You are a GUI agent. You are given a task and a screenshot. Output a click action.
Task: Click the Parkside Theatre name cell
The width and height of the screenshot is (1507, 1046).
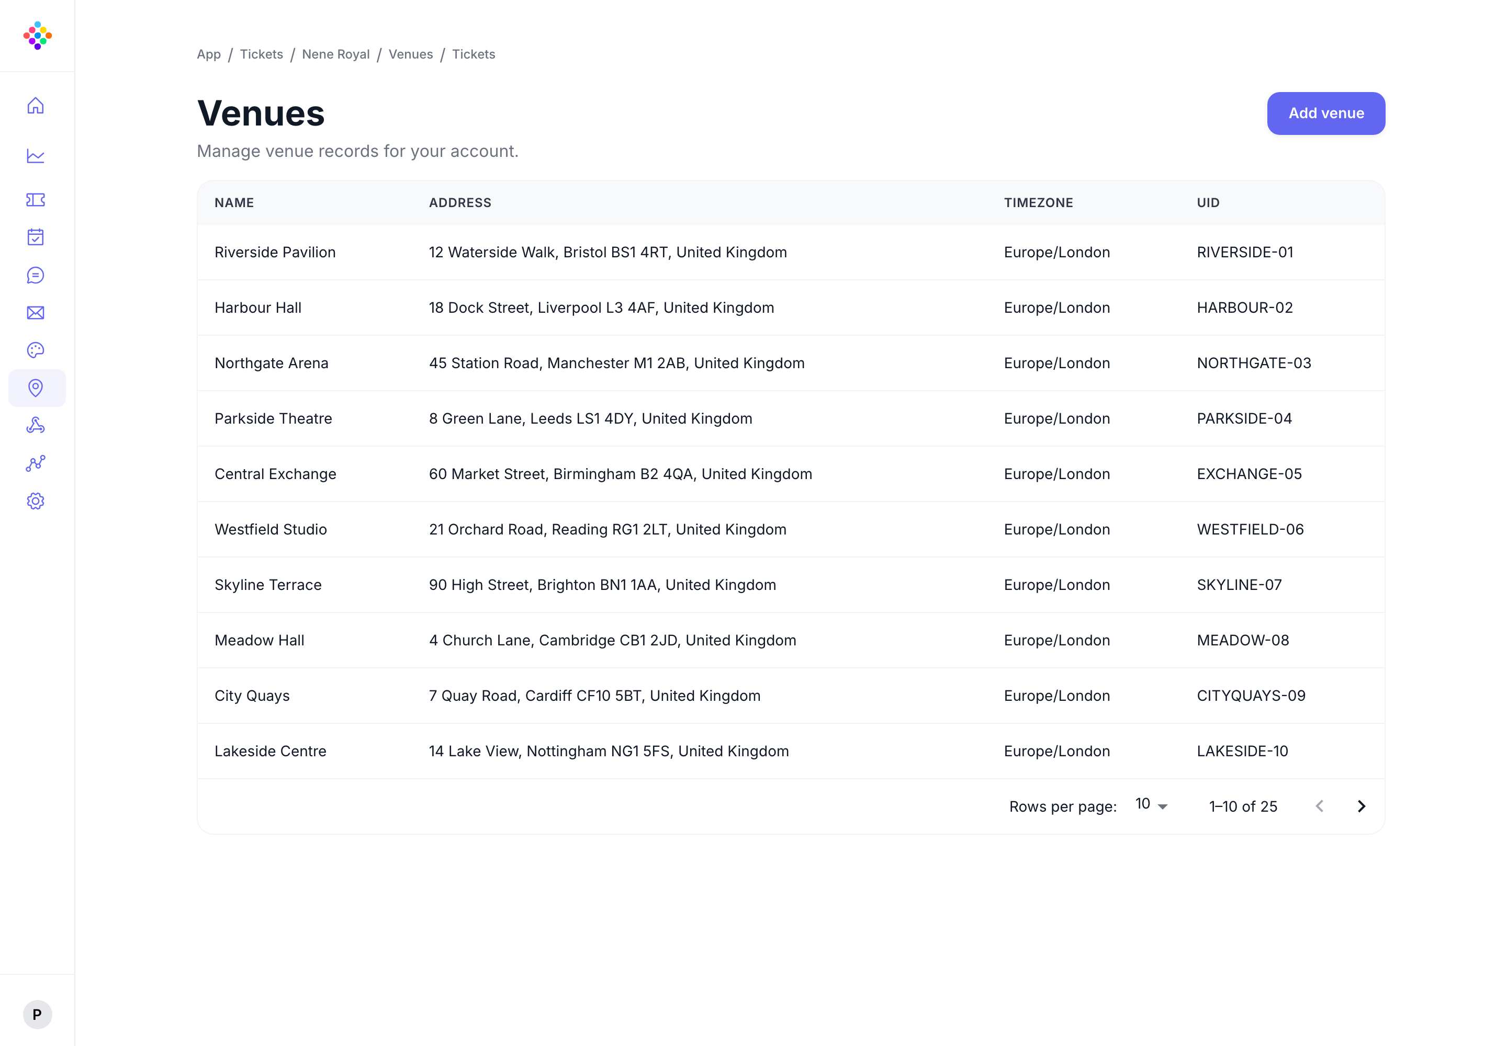pos(274,419)
